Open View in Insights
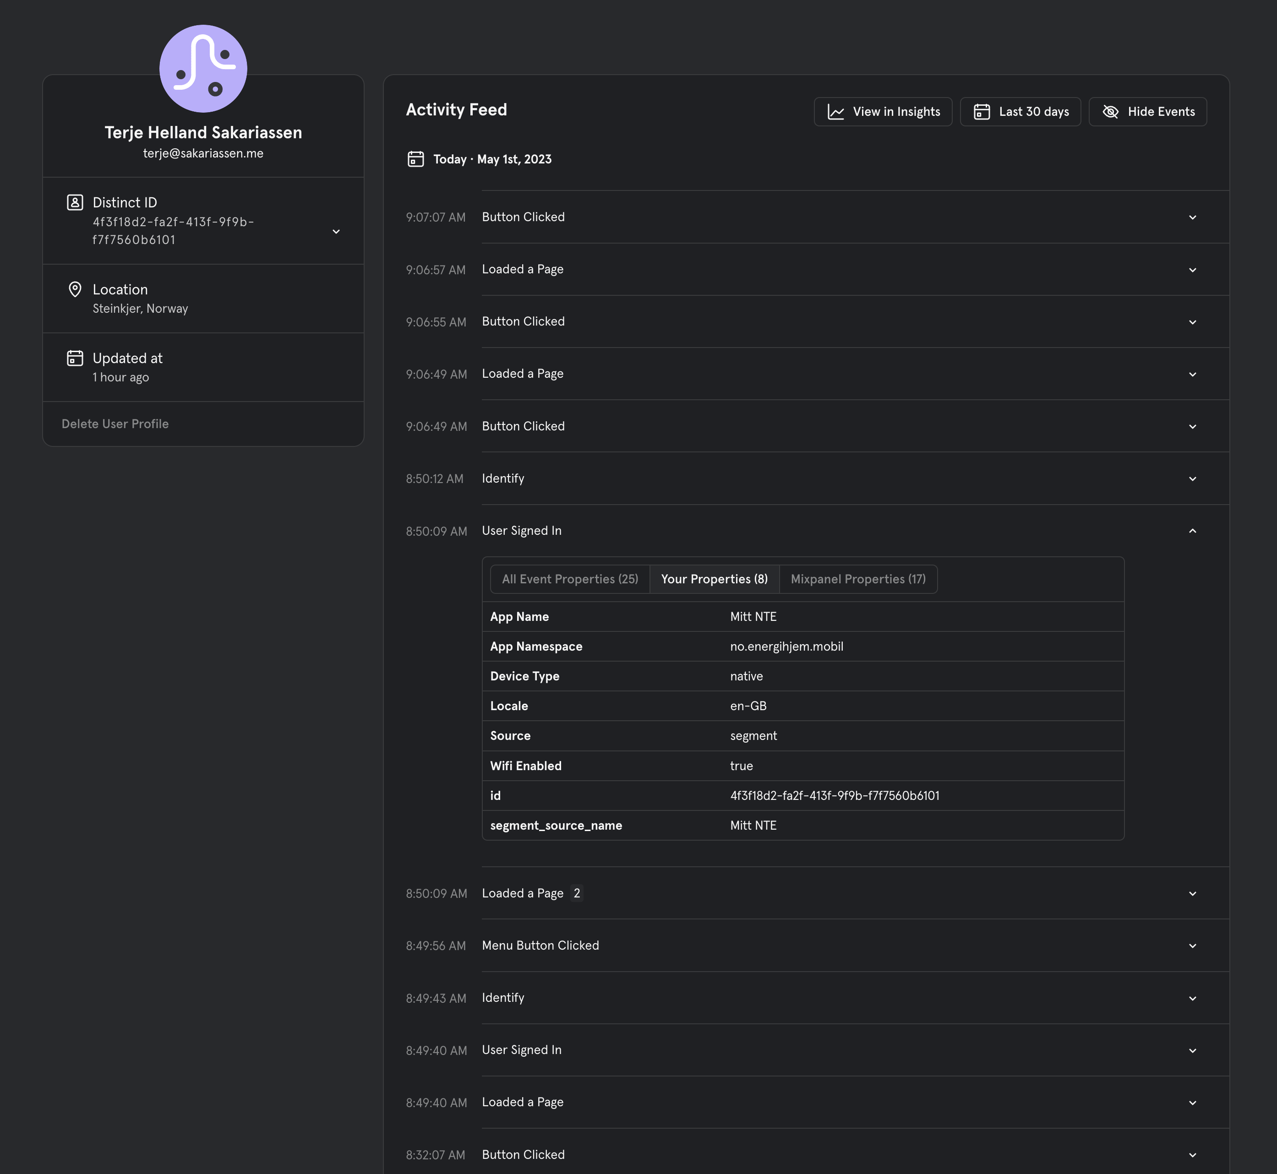The width and height of the screenshot is (1277, 1174). (883, 112)
